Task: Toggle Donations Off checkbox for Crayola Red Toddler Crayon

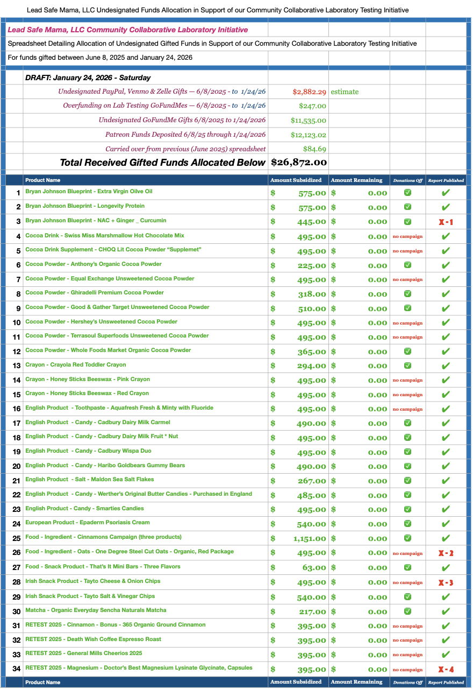Action: (407, 365)
